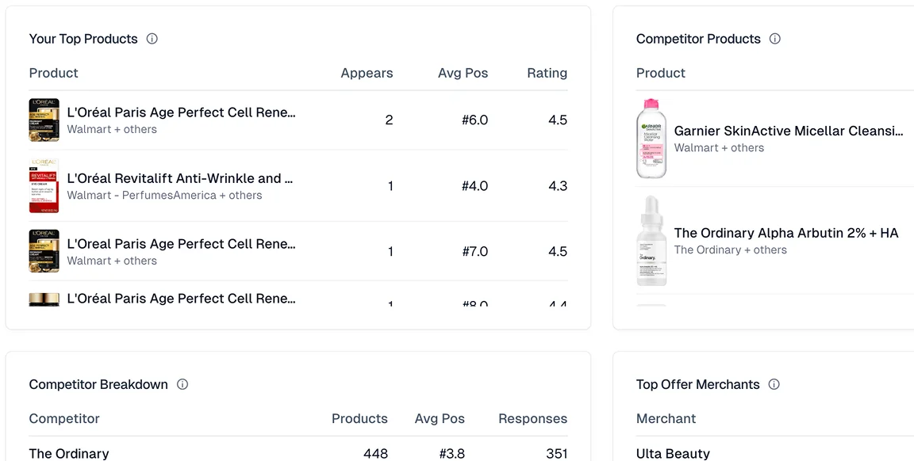914x461 pixels.
Task: Select The Ordinary competitor row
Action: [69, 453]
